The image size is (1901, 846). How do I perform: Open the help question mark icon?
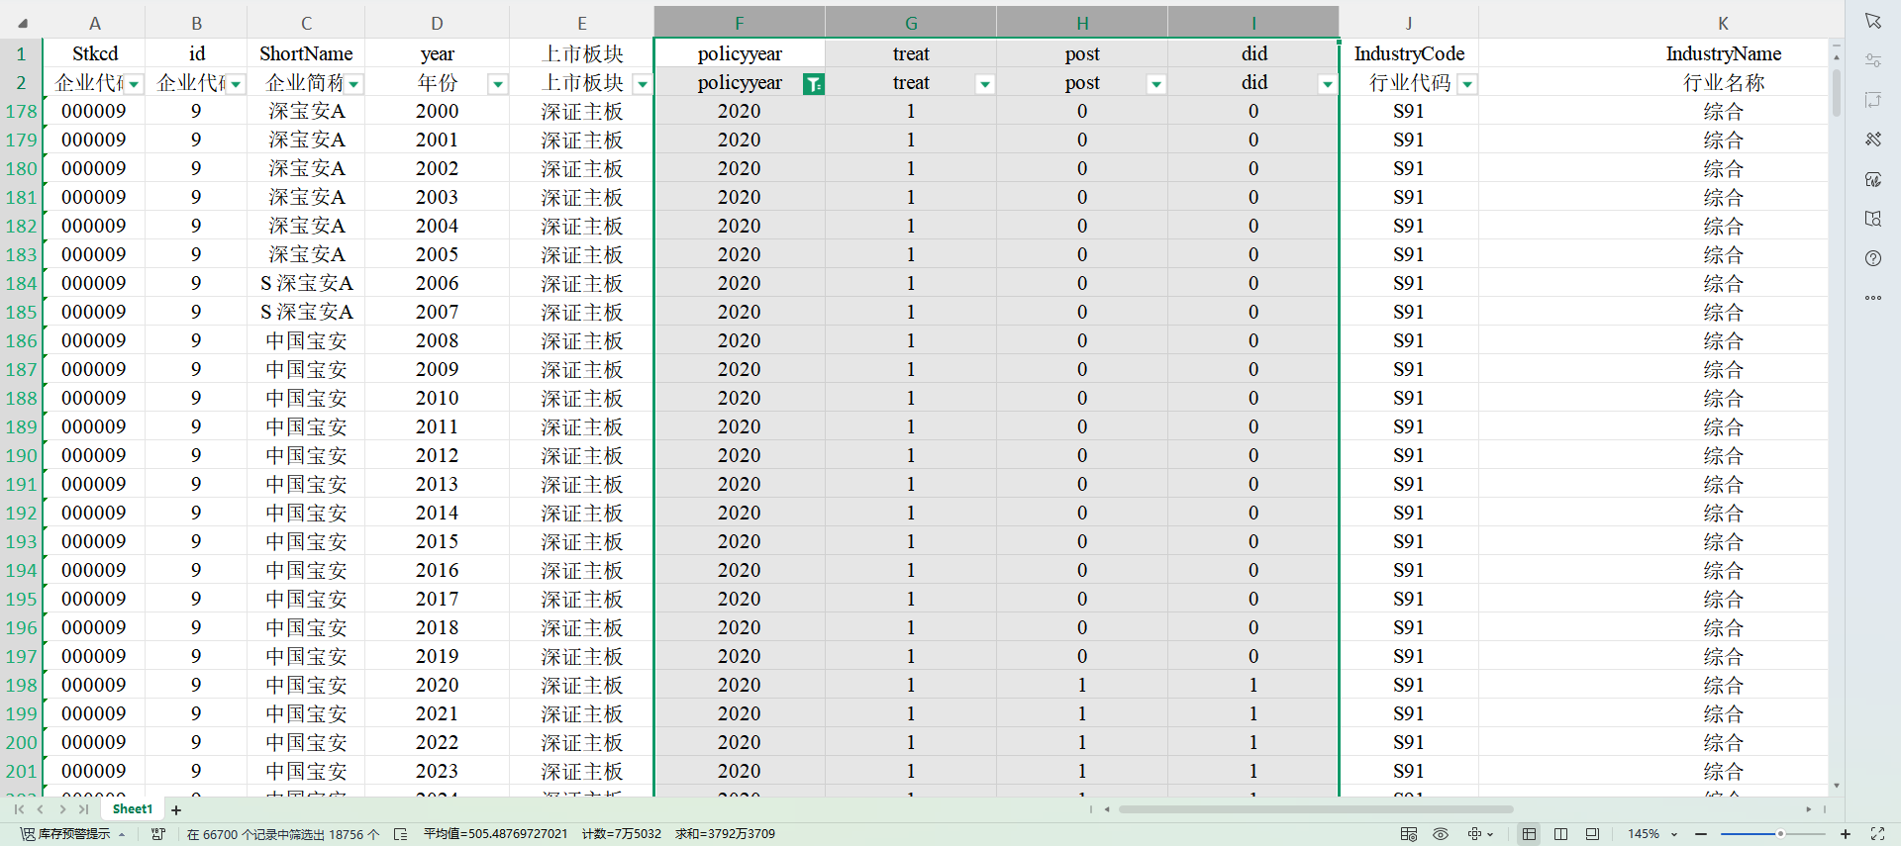1872,258
